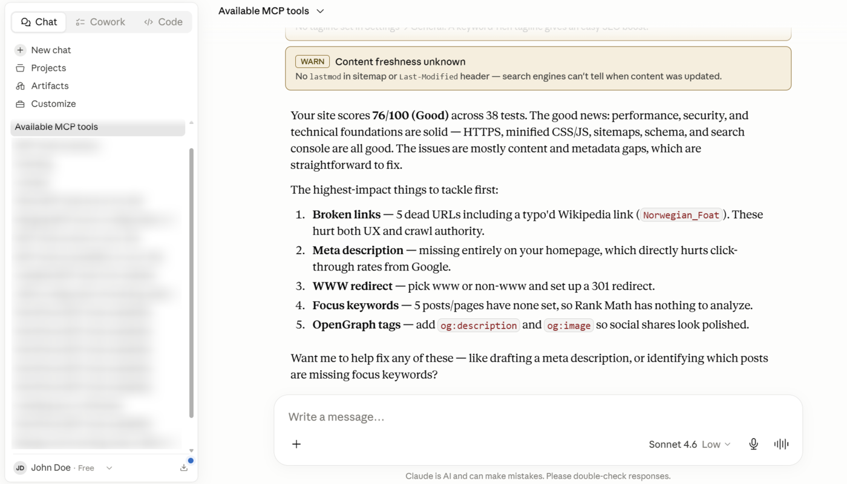
Task: Click the Chat tab speech bubble icon
Action: (x=25, y=22)
